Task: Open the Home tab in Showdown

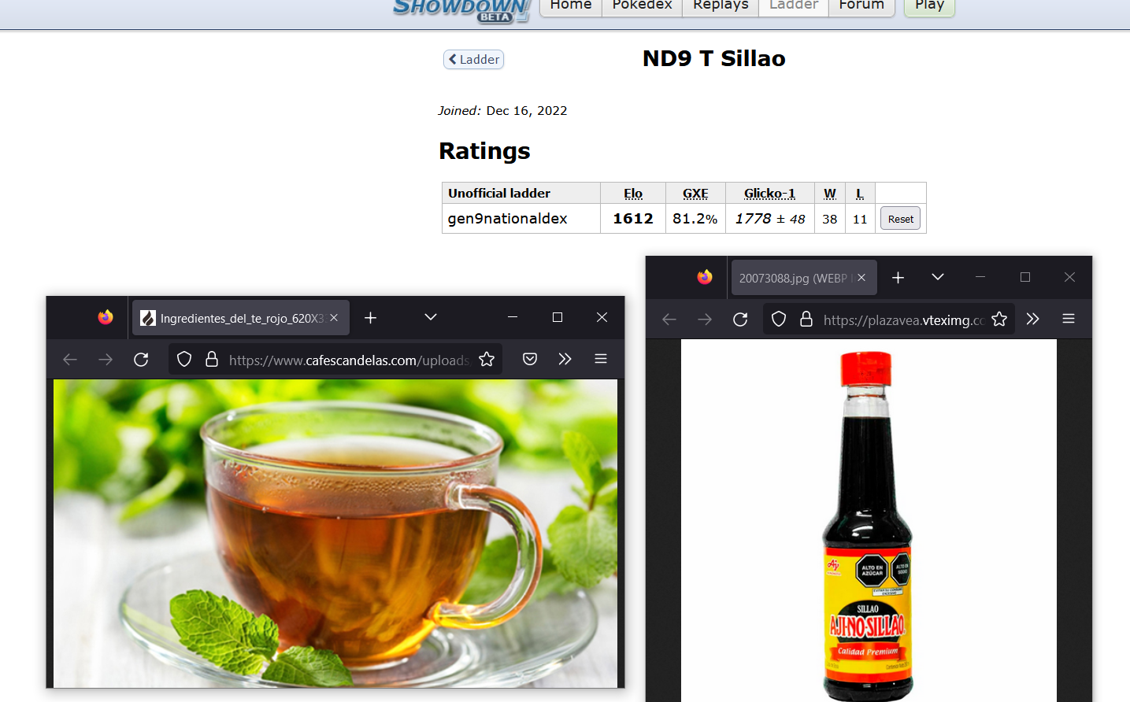Action: 571,6
